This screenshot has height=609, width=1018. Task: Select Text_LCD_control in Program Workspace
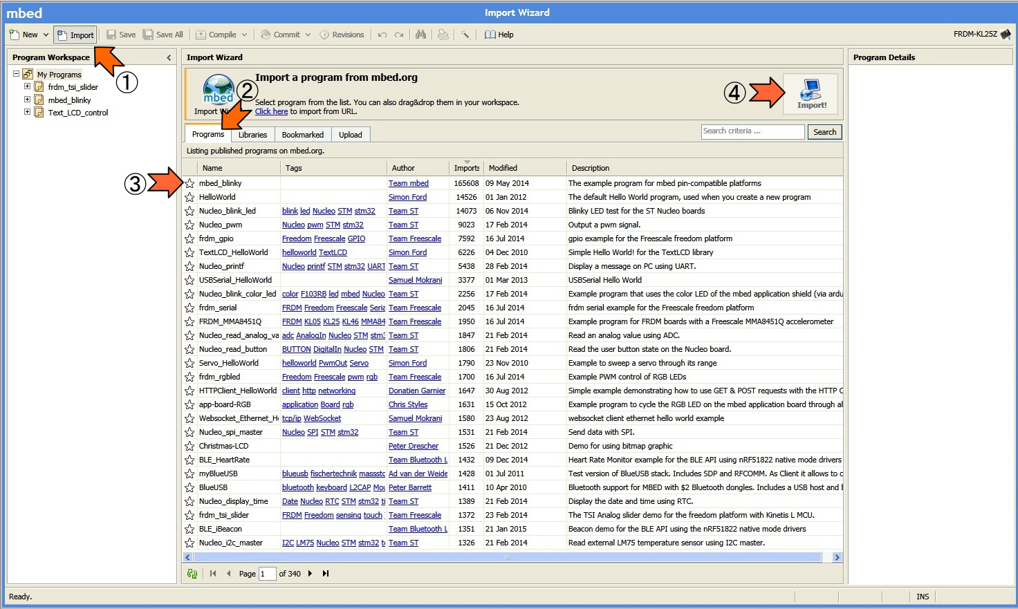77,113
